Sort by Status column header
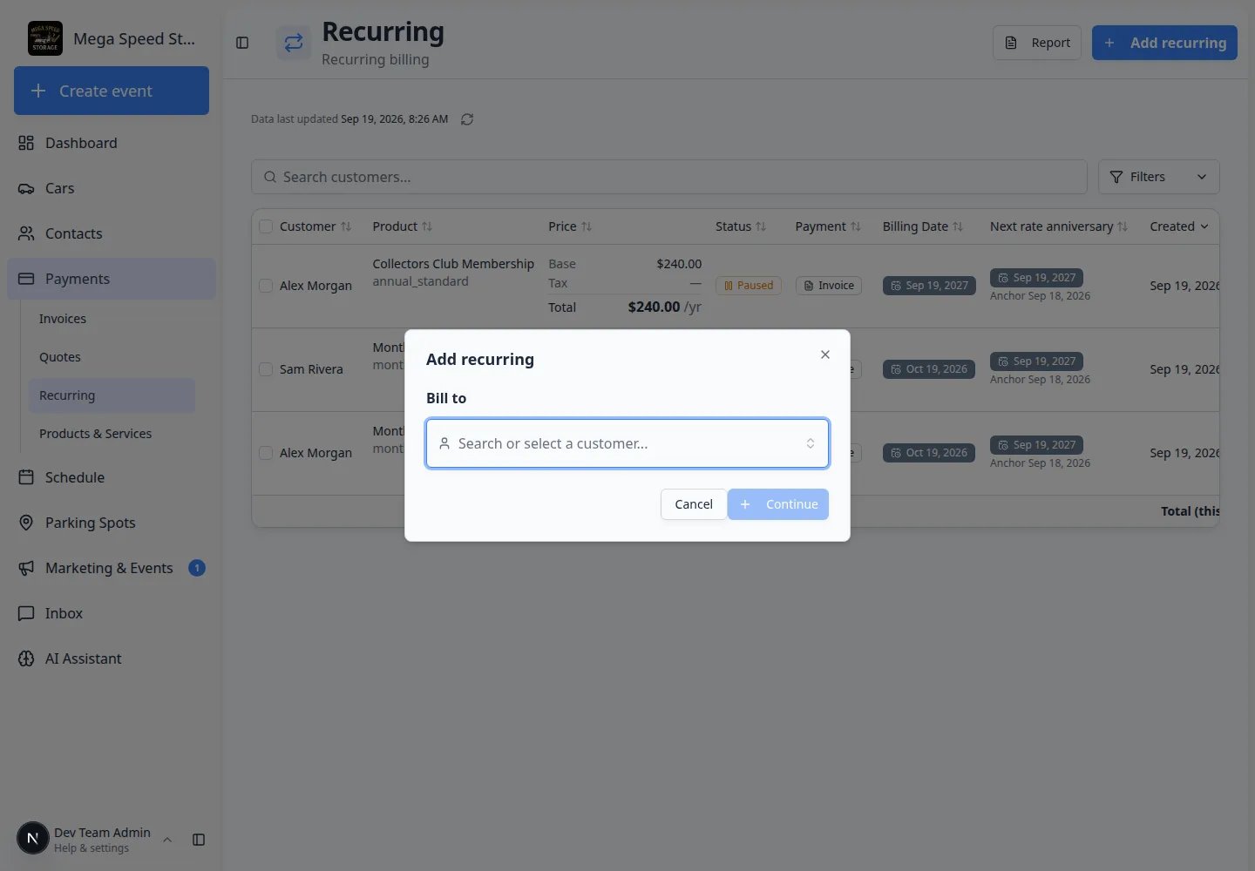The image size is (1255, 871). 741,226
